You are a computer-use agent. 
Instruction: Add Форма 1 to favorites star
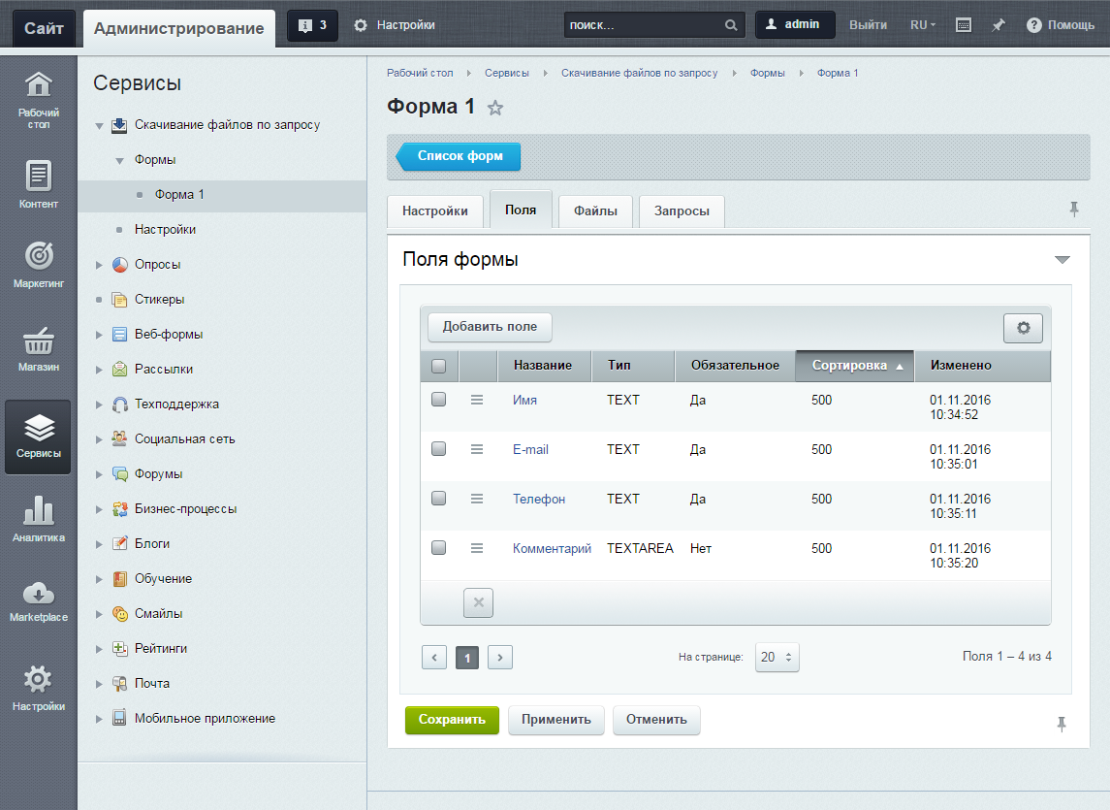495,108
